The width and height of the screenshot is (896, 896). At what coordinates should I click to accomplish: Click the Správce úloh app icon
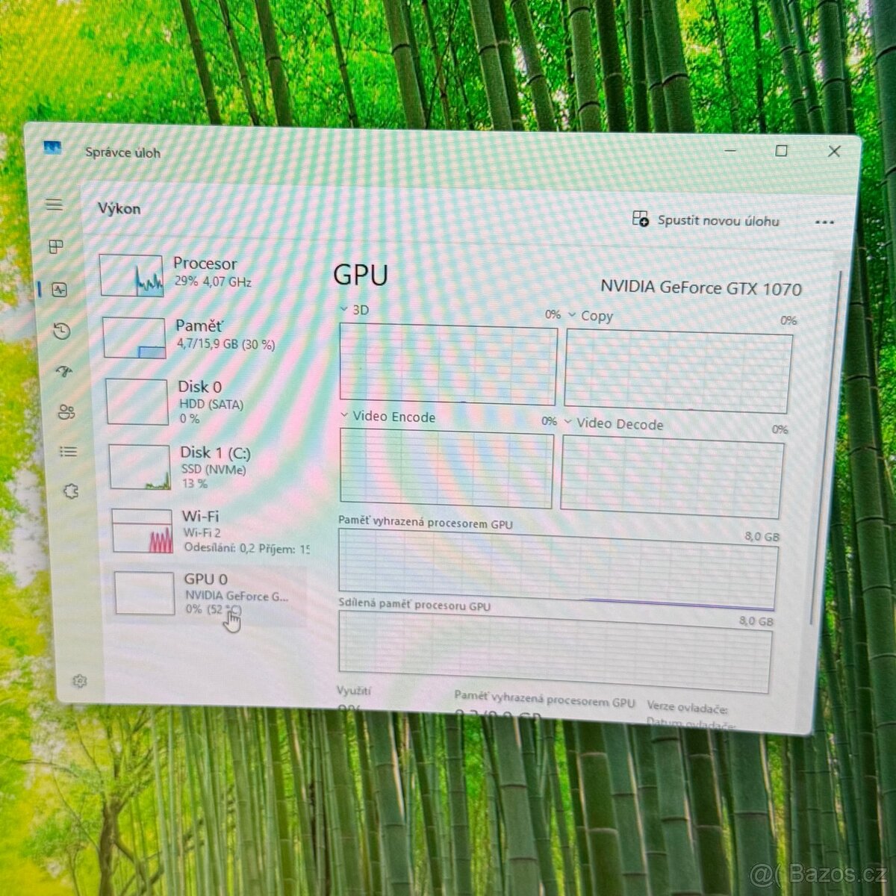[52, 148]
